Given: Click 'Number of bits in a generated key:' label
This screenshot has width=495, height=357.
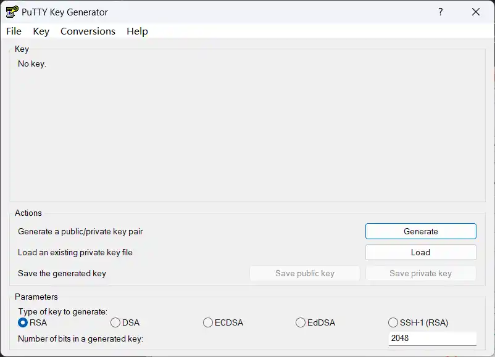Looking at the screenshot, I should (80, 339).
